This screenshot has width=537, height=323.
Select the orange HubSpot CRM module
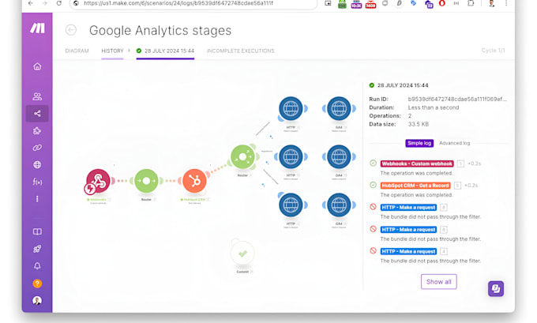tap(194, 181)
